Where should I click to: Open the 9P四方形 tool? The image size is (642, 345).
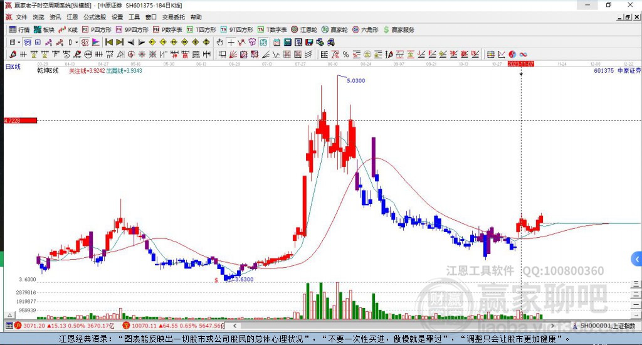click(x=132, y=29)
